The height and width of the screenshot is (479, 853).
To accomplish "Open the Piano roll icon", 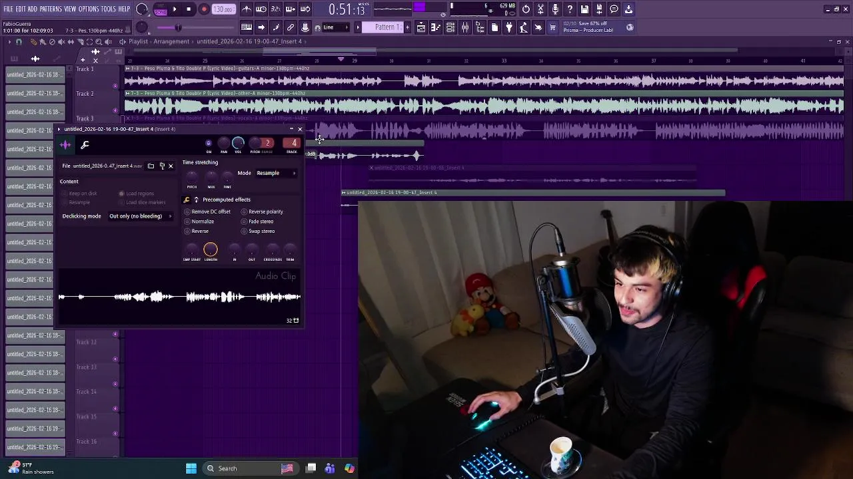I will pos(436,27).
